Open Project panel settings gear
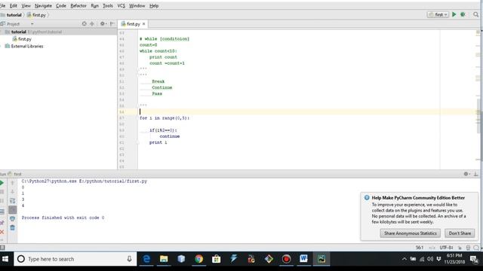The width and height of the screenshot is (483, 271). 103,23
